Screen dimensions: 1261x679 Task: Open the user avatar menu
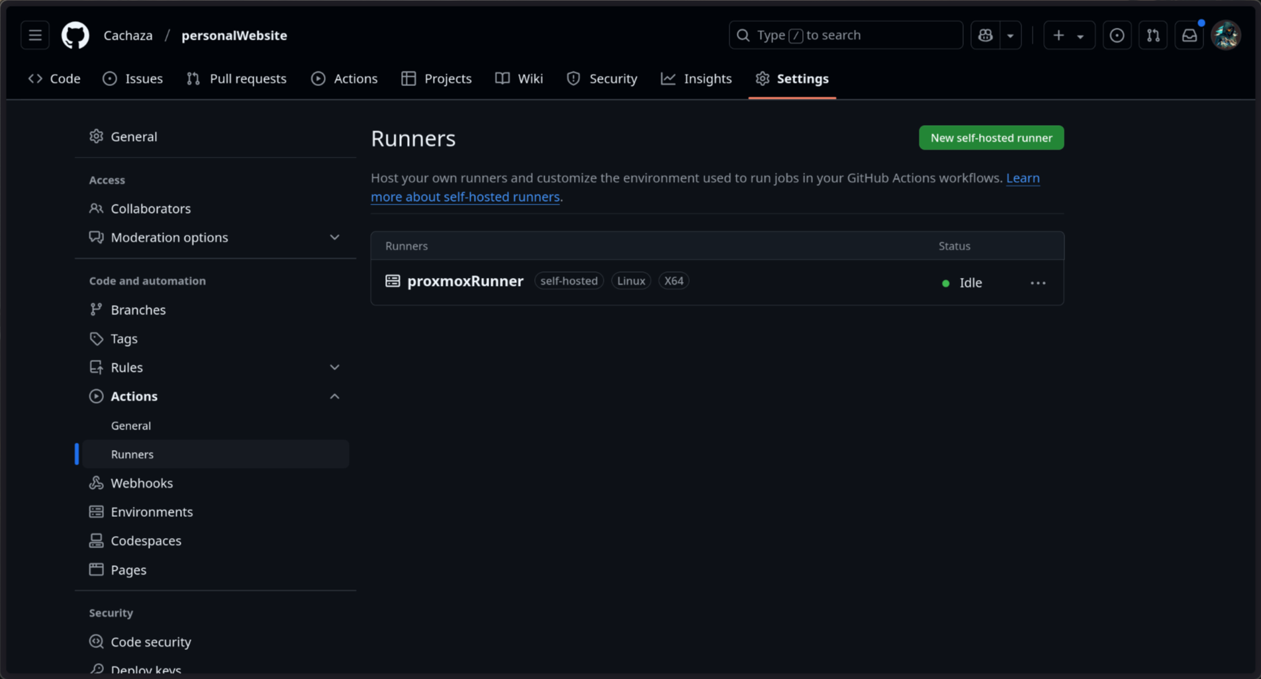pos(1226,35)
